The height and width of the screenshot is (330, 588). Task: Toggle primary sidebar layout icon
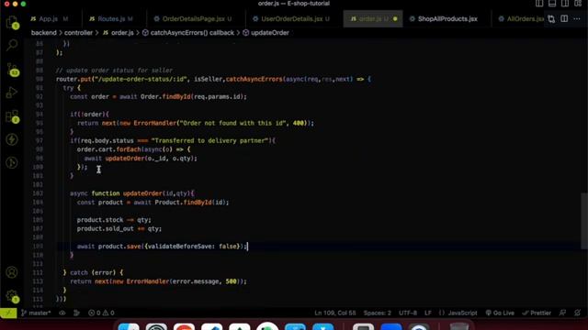(539, 4)
